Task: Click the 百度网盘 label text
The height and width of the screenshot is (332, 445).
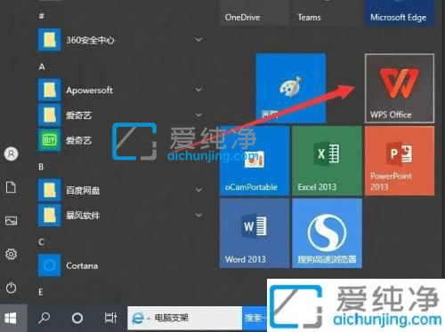Action: pos(83,190)
